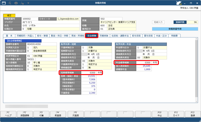Click the 月額保険料算出区分 code field
Screen dimensions: 201x122
(x=29, y=51)
